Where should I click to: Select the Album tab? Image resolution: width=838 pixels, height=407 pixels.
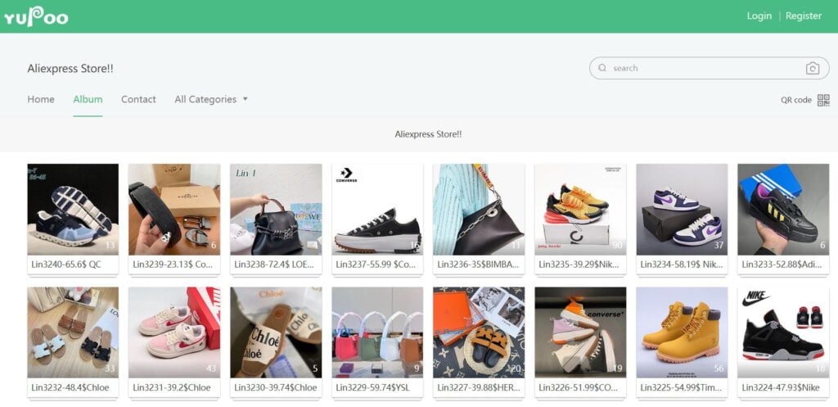click(x=88, y=99)
